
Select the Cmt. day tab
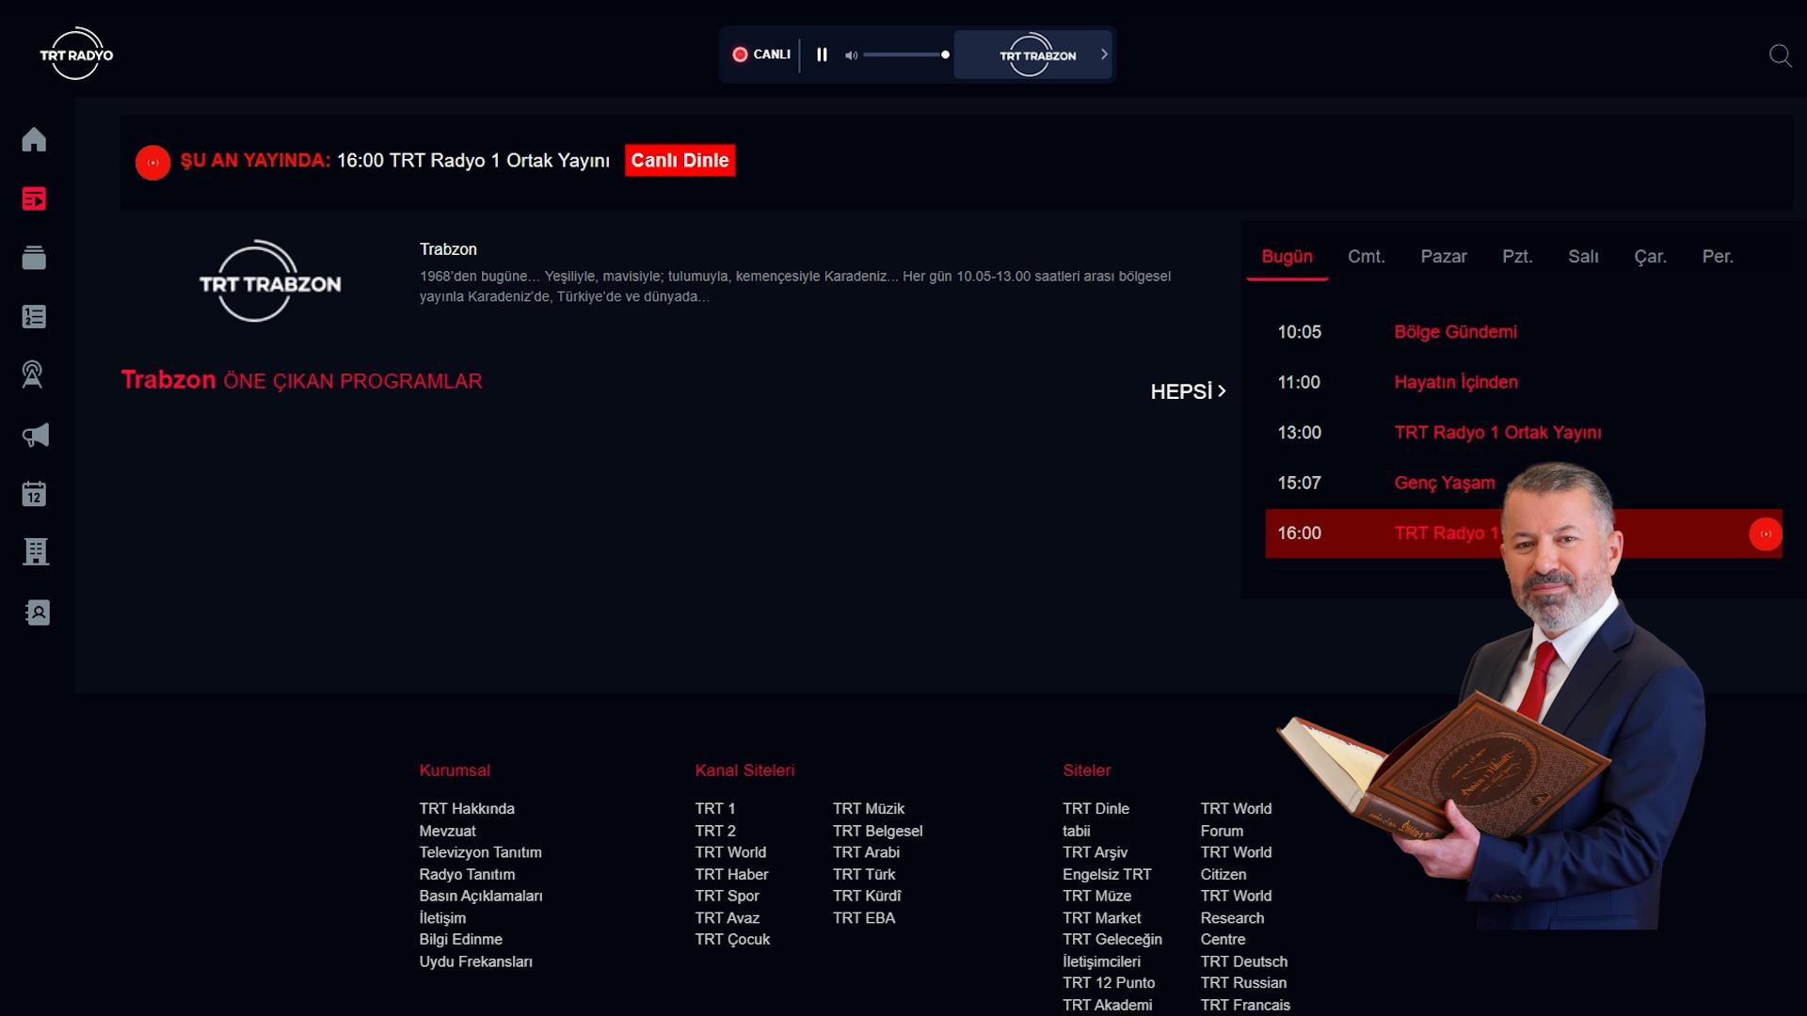(1366, 257)
